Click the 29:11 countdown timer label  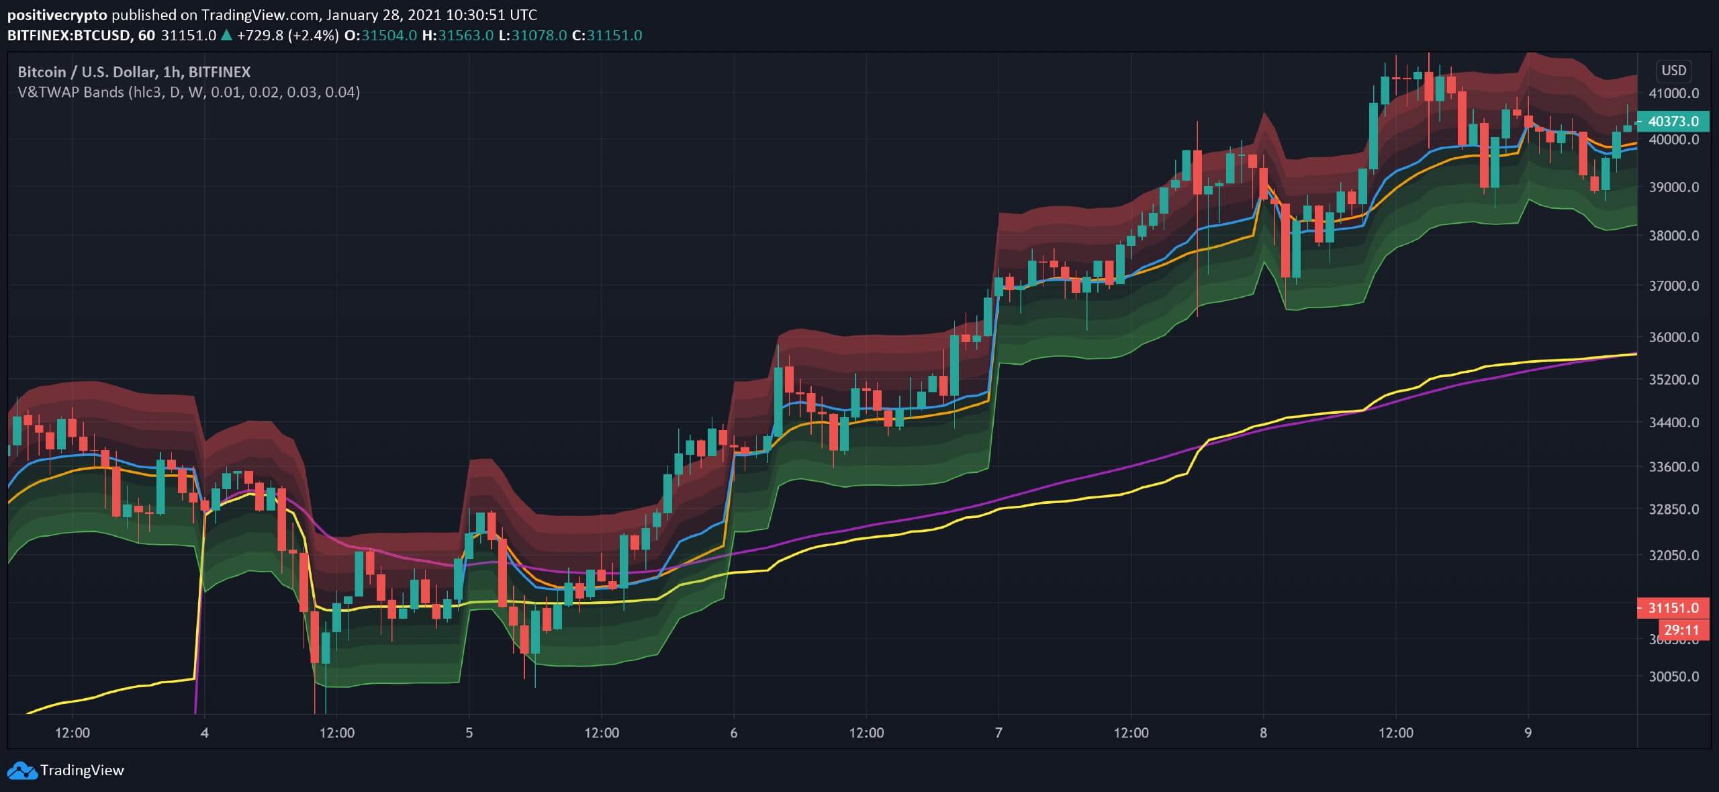pyautogui.click(x=1681, y=630)
